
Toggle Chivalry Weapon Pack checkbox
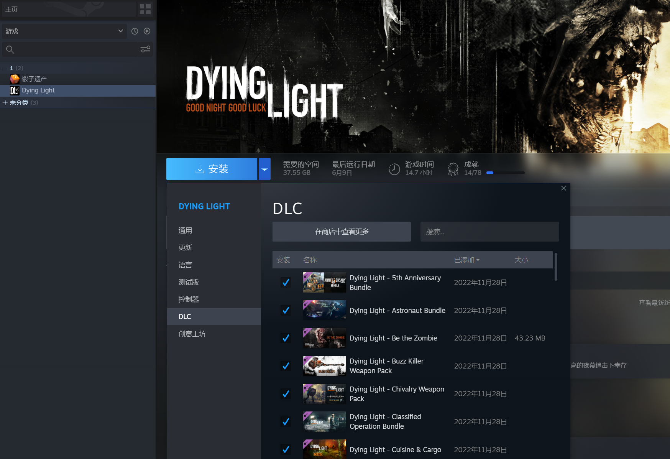(286, 394)
